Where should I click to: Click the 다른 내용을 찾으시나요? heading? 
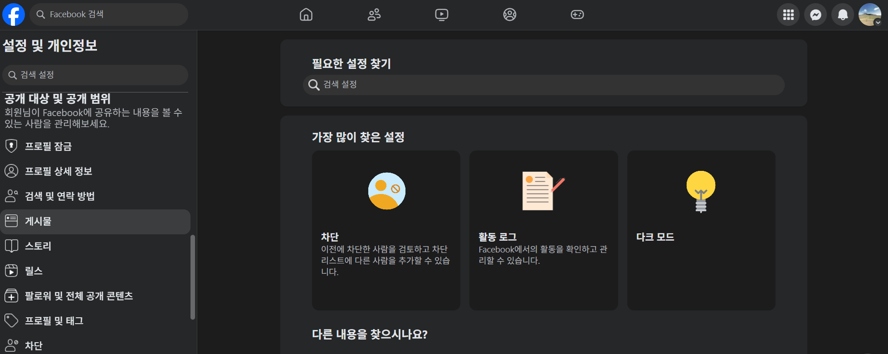tap(370, 335)
